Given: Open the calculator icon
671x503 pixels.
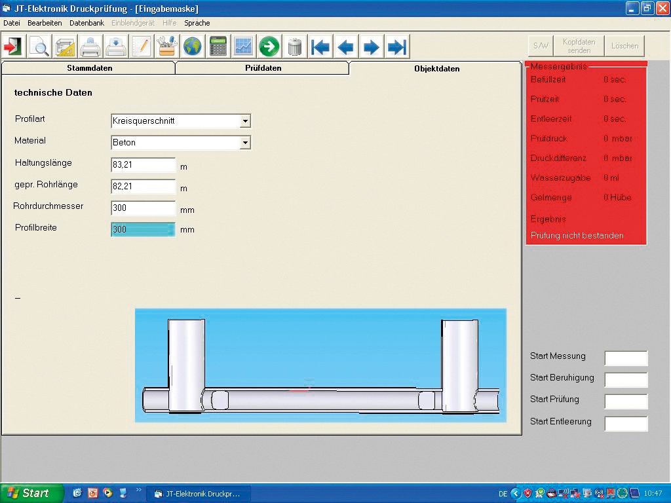Looking at the screenshot, I should pos(218,47).
